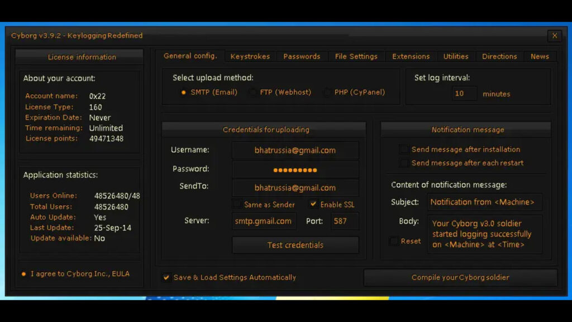
Task: Click the Password input field
Action: click(295, 170)
